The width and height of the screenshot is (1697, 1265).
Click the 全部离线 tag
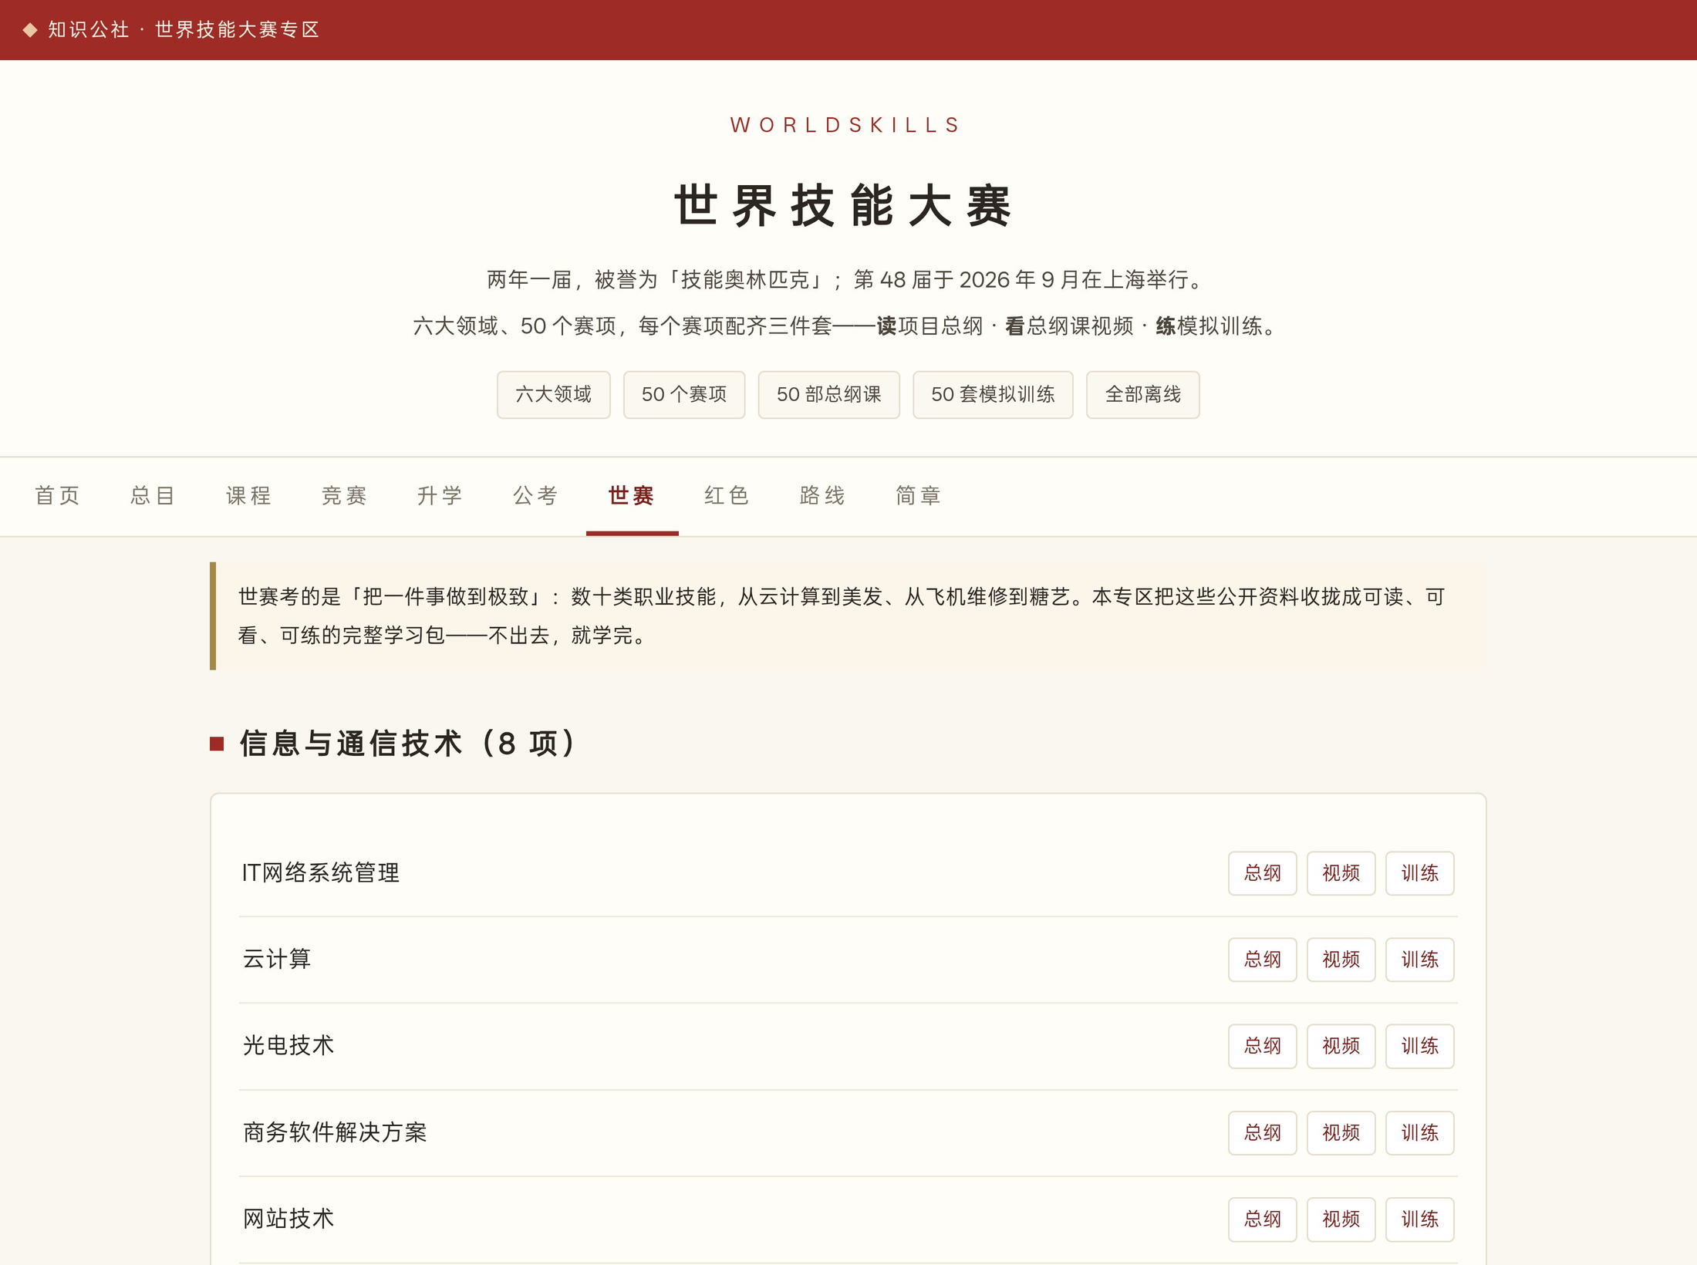[x=1143, y=395]
